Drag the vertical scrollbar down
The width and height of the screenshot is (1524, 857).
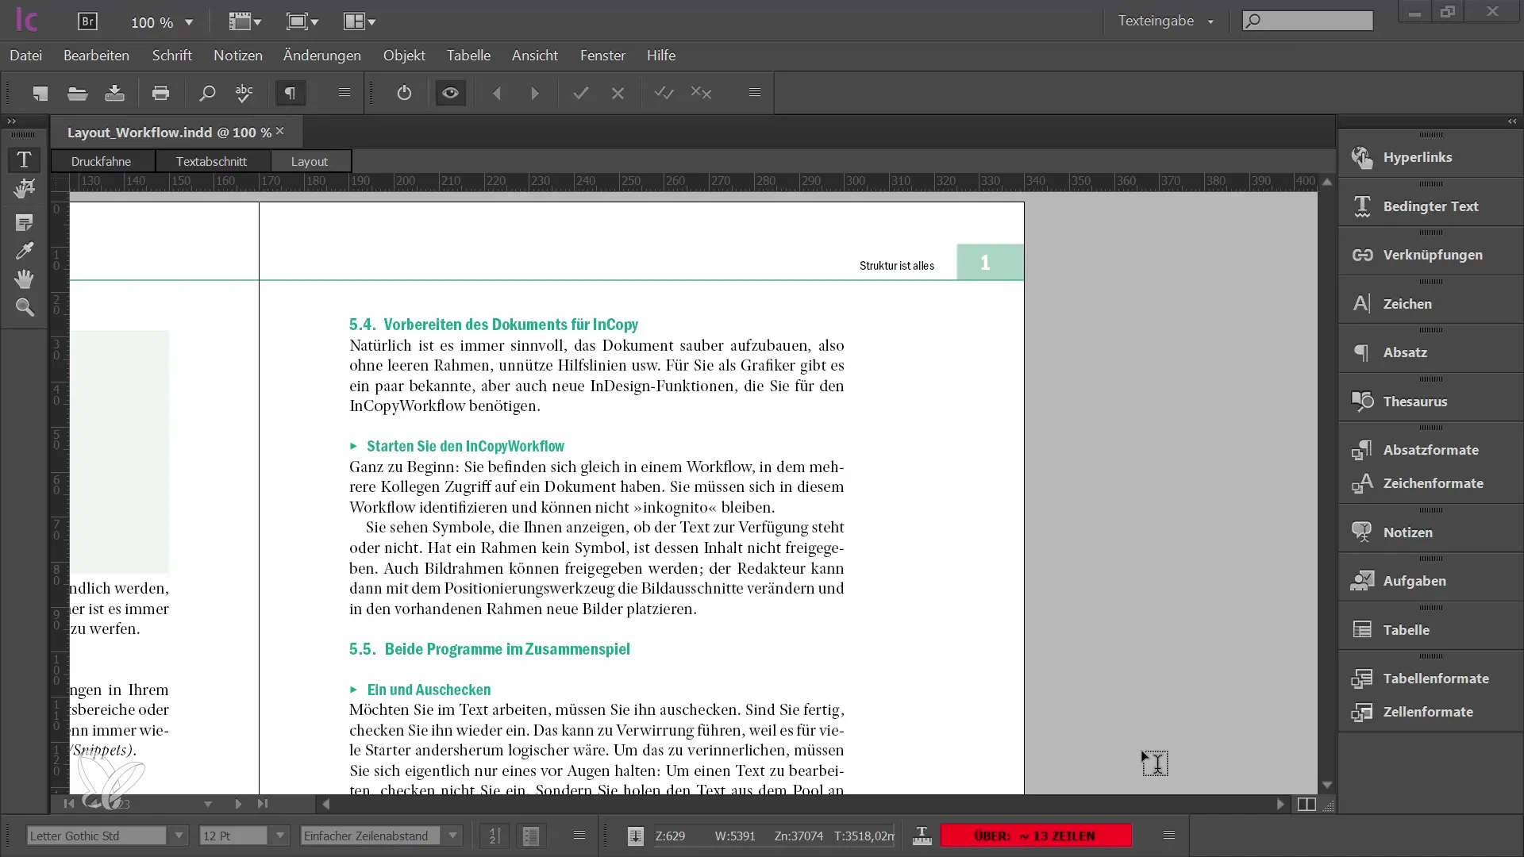[1327, 781]
